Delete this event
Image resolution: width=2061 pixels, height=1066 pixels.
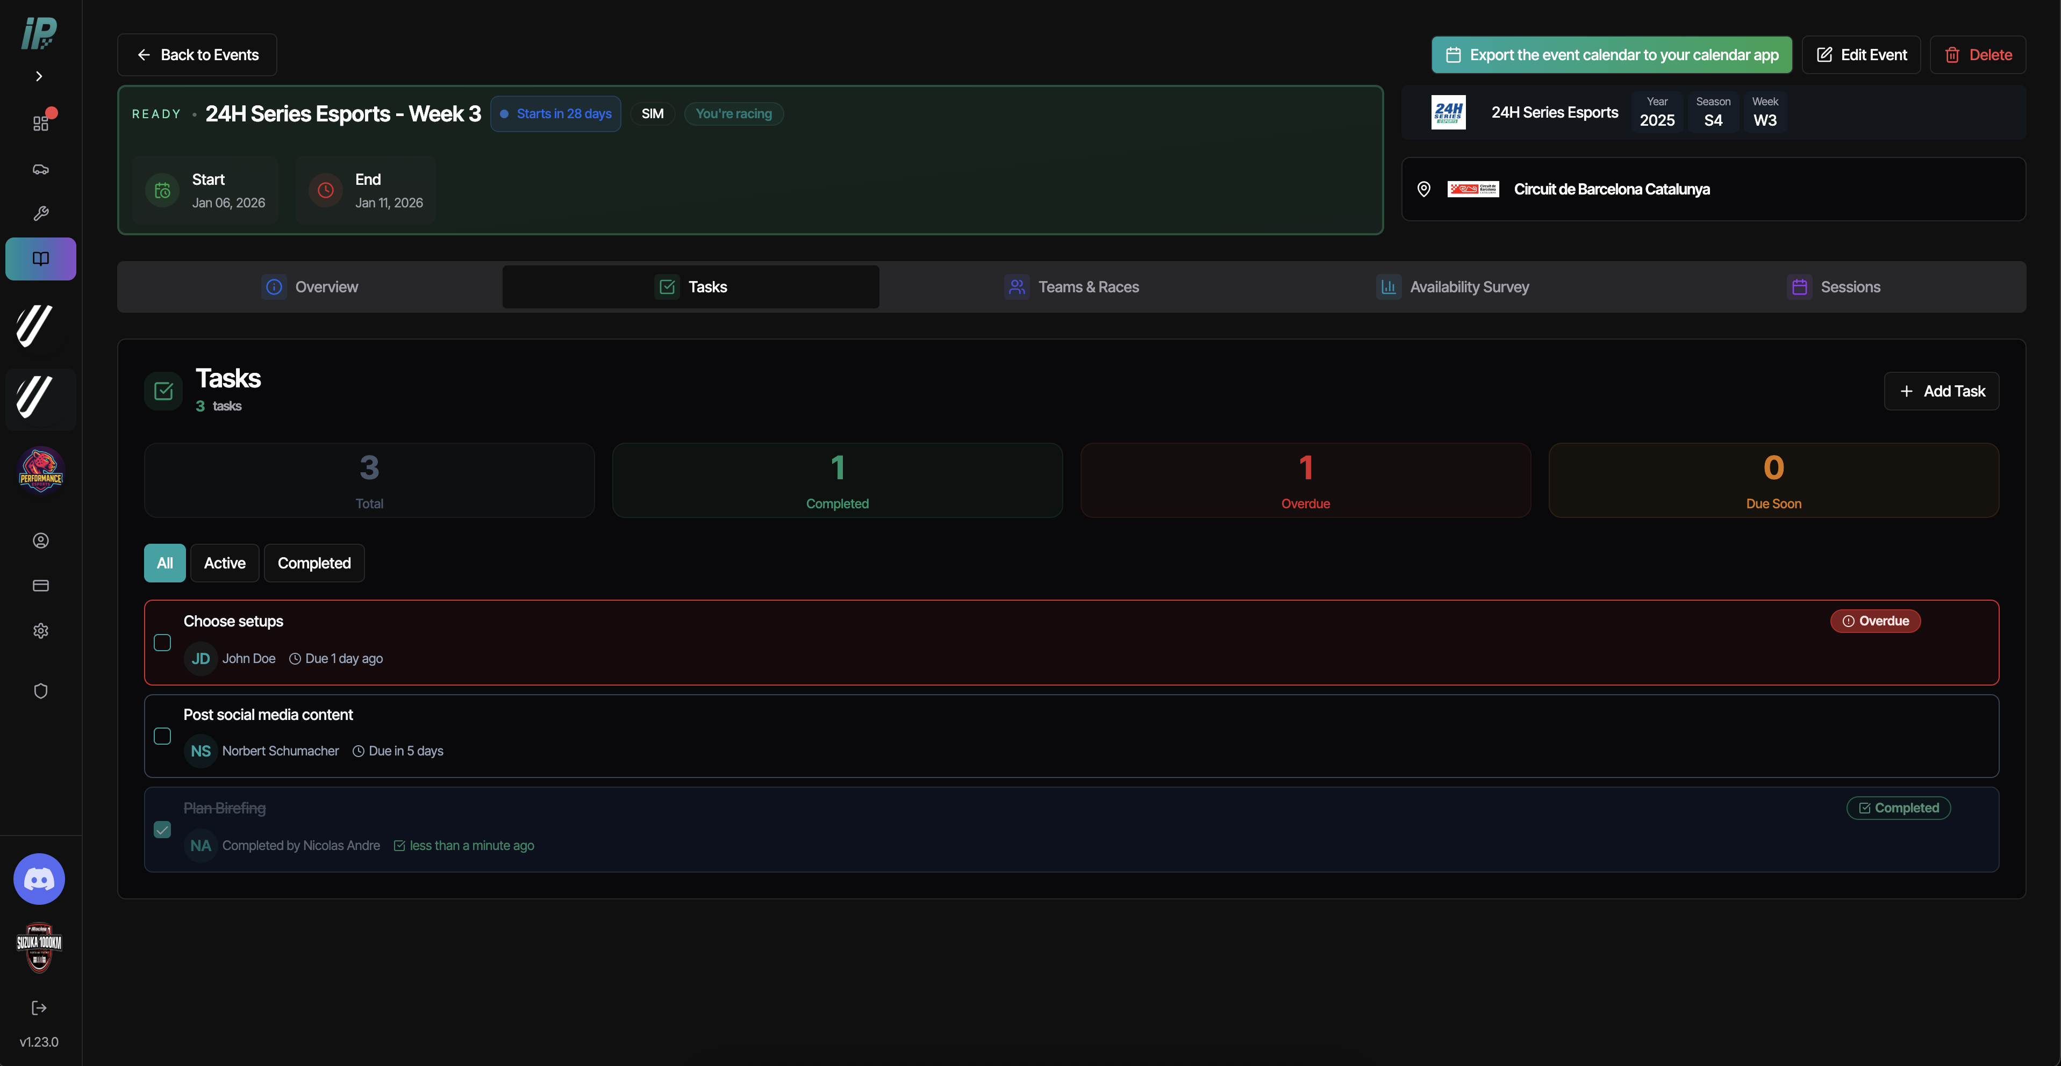pos(1978,55)
